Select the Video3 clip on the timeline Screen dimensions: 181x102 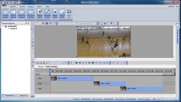tap(141, 88)
